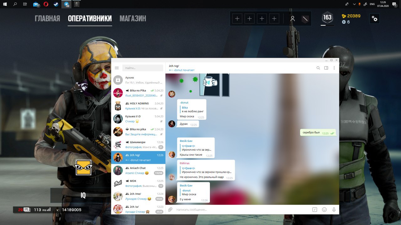Image resolution: width=401 pixels, height=225 pixels.
Task: Open the MDK channel
Action: tap(138, 183)
